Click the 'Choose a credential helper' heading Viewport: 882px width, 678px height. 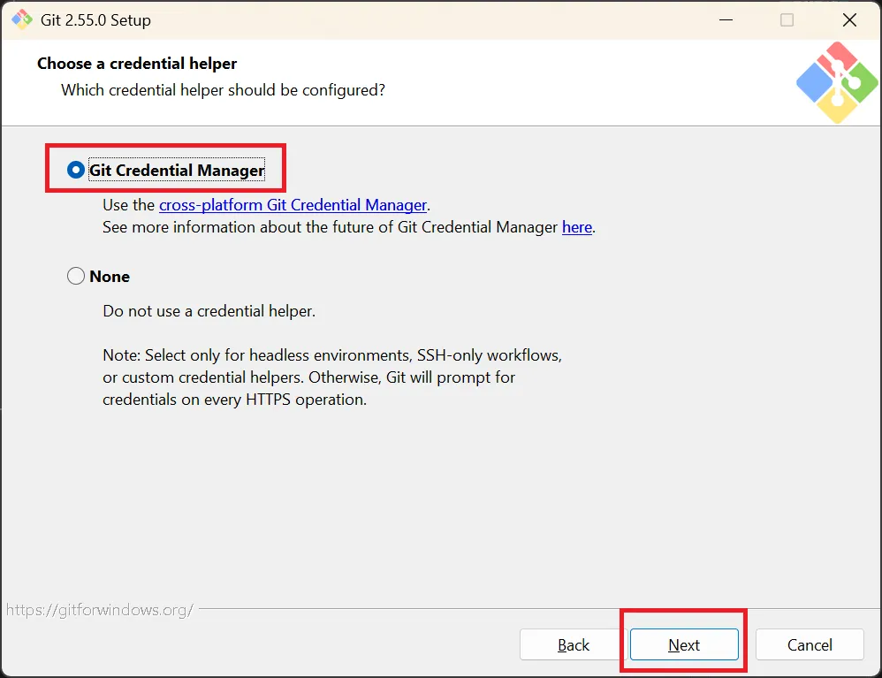[137, 64]
